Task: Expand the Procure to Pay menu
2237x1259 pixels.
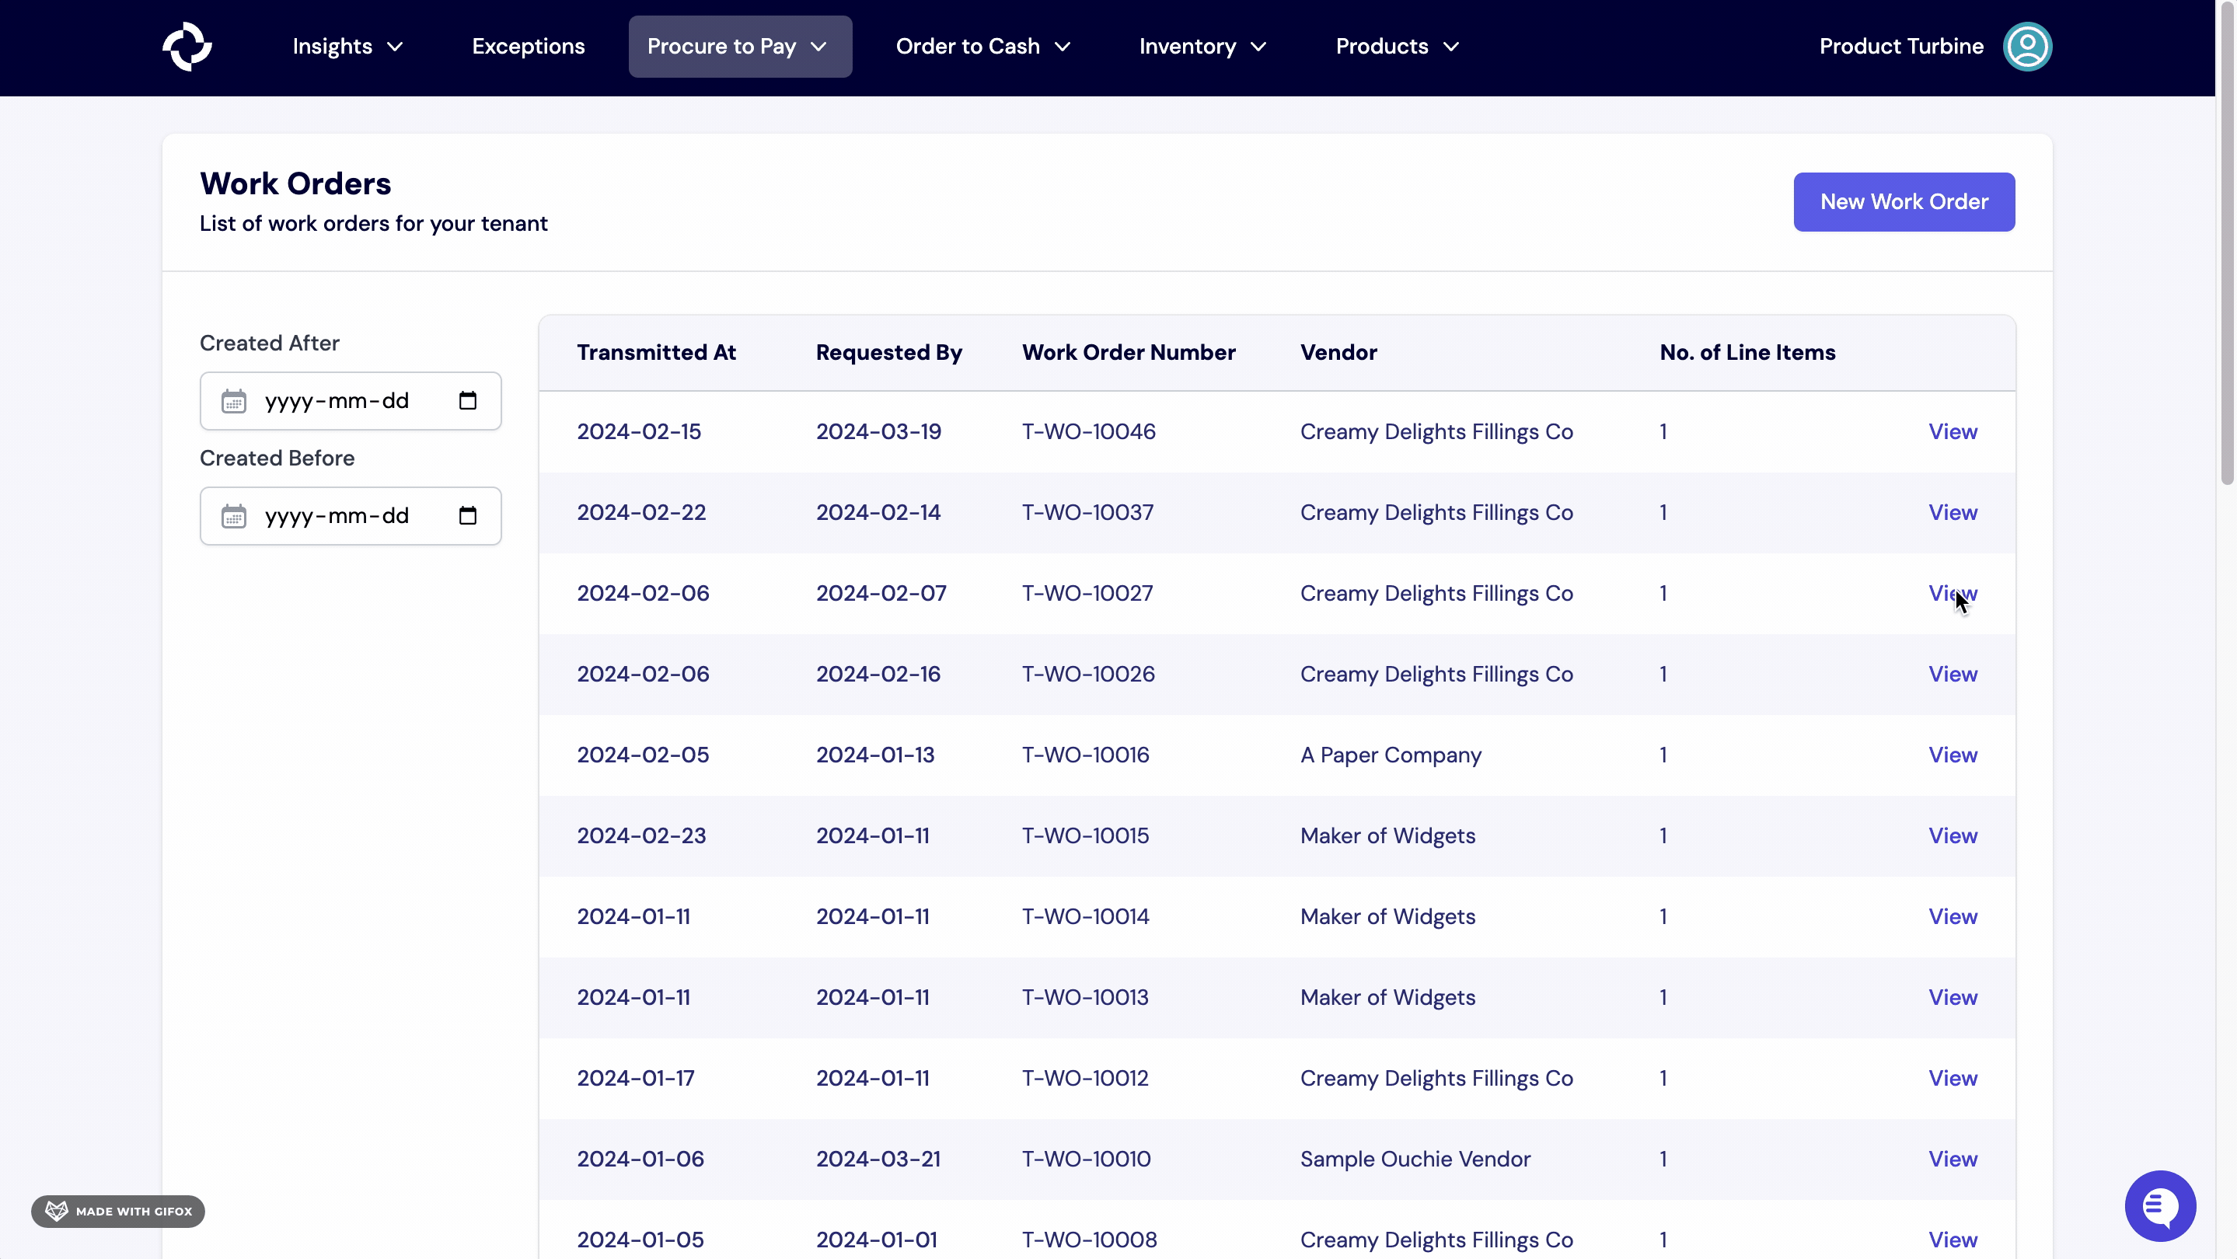Action: click(739, 47)
